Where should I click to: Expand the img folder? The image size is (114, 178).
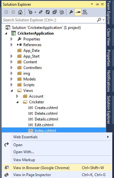coord(11,73)
